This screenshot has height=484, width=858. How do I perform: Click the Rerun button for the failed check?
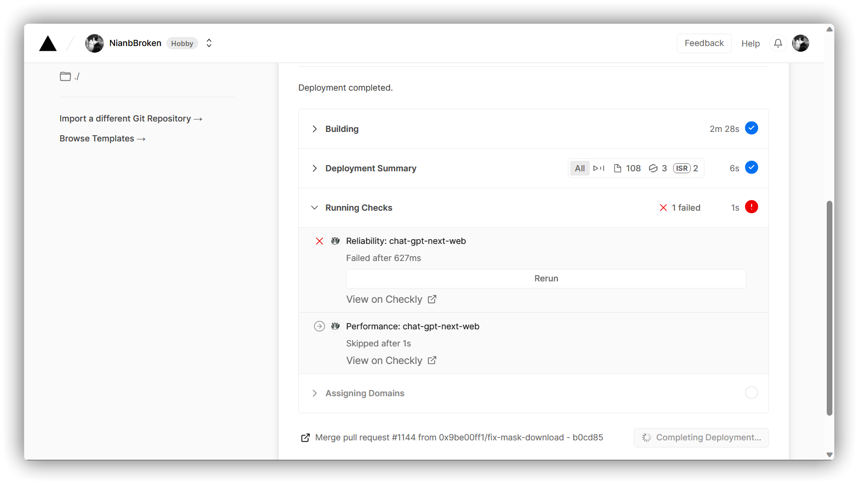tap(546, 279)
